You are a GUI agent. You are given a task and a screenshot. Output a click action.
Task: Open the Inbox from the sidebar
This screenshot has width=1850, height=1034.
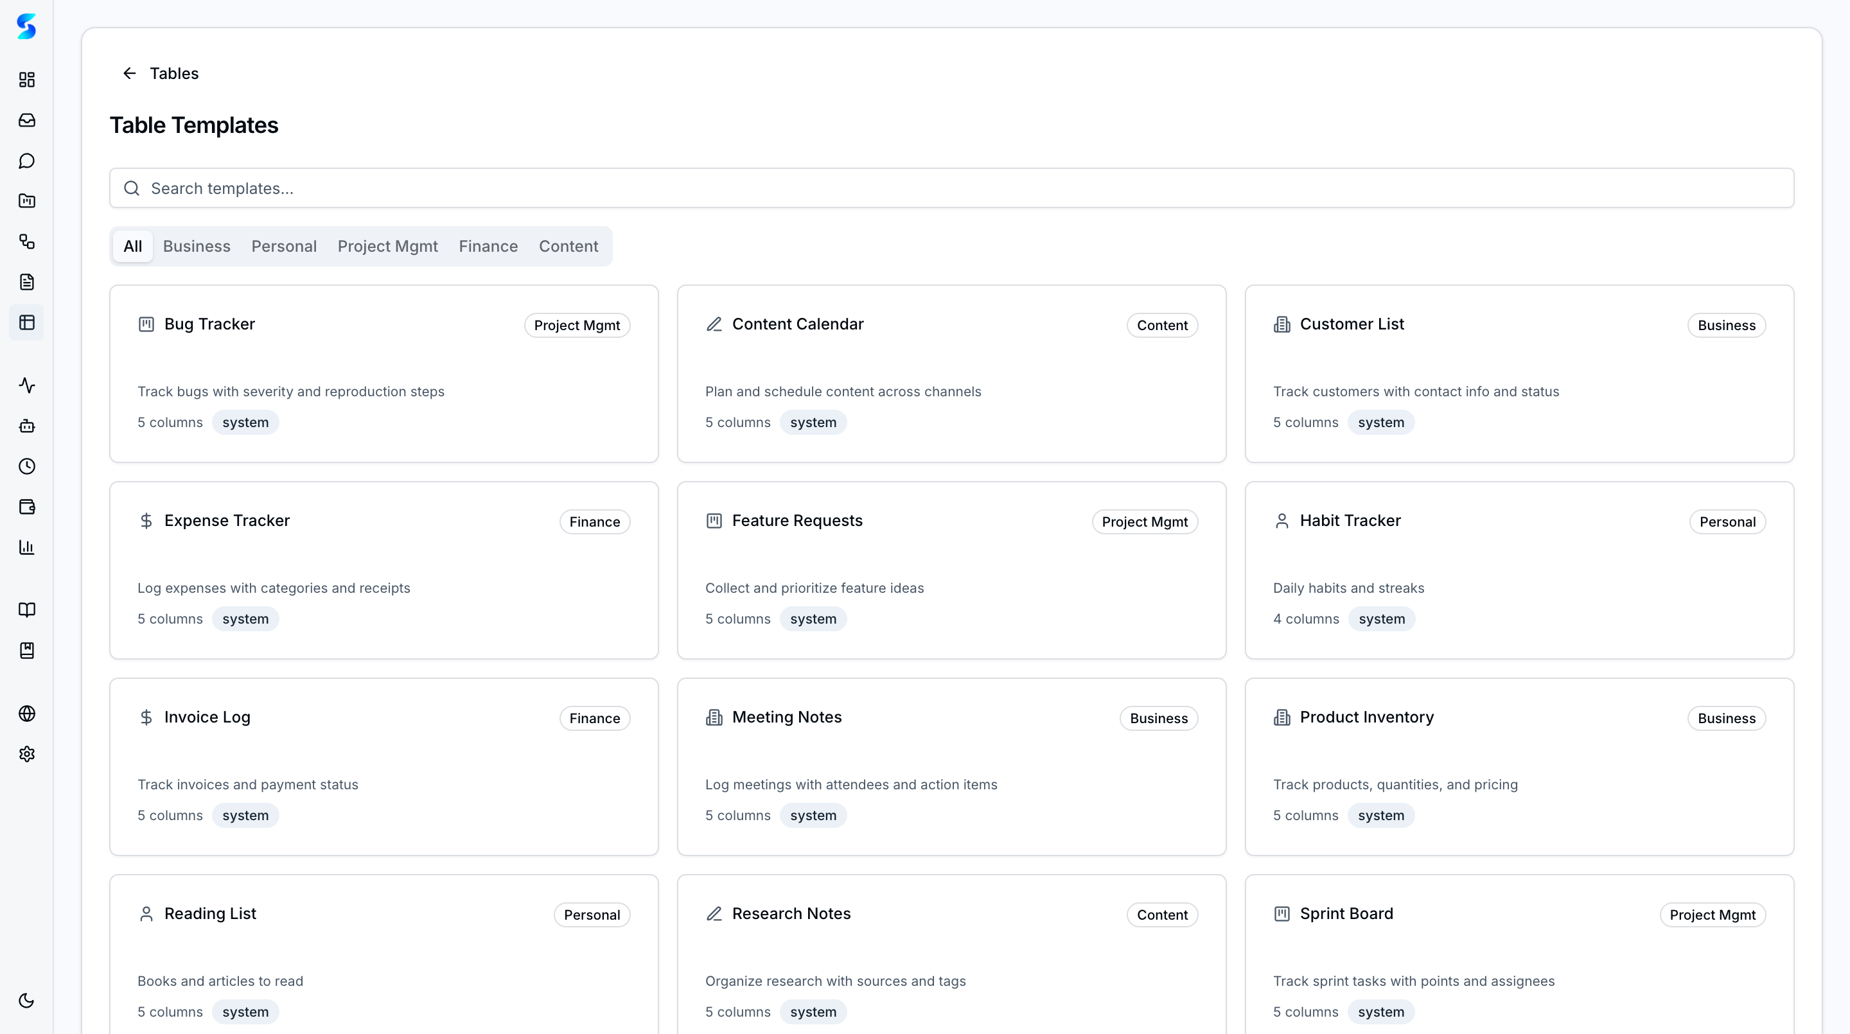pos(26,120)
